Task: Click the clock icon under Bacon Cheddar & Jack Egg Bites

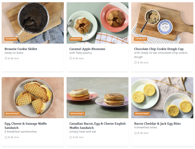Action: [135, 133]
